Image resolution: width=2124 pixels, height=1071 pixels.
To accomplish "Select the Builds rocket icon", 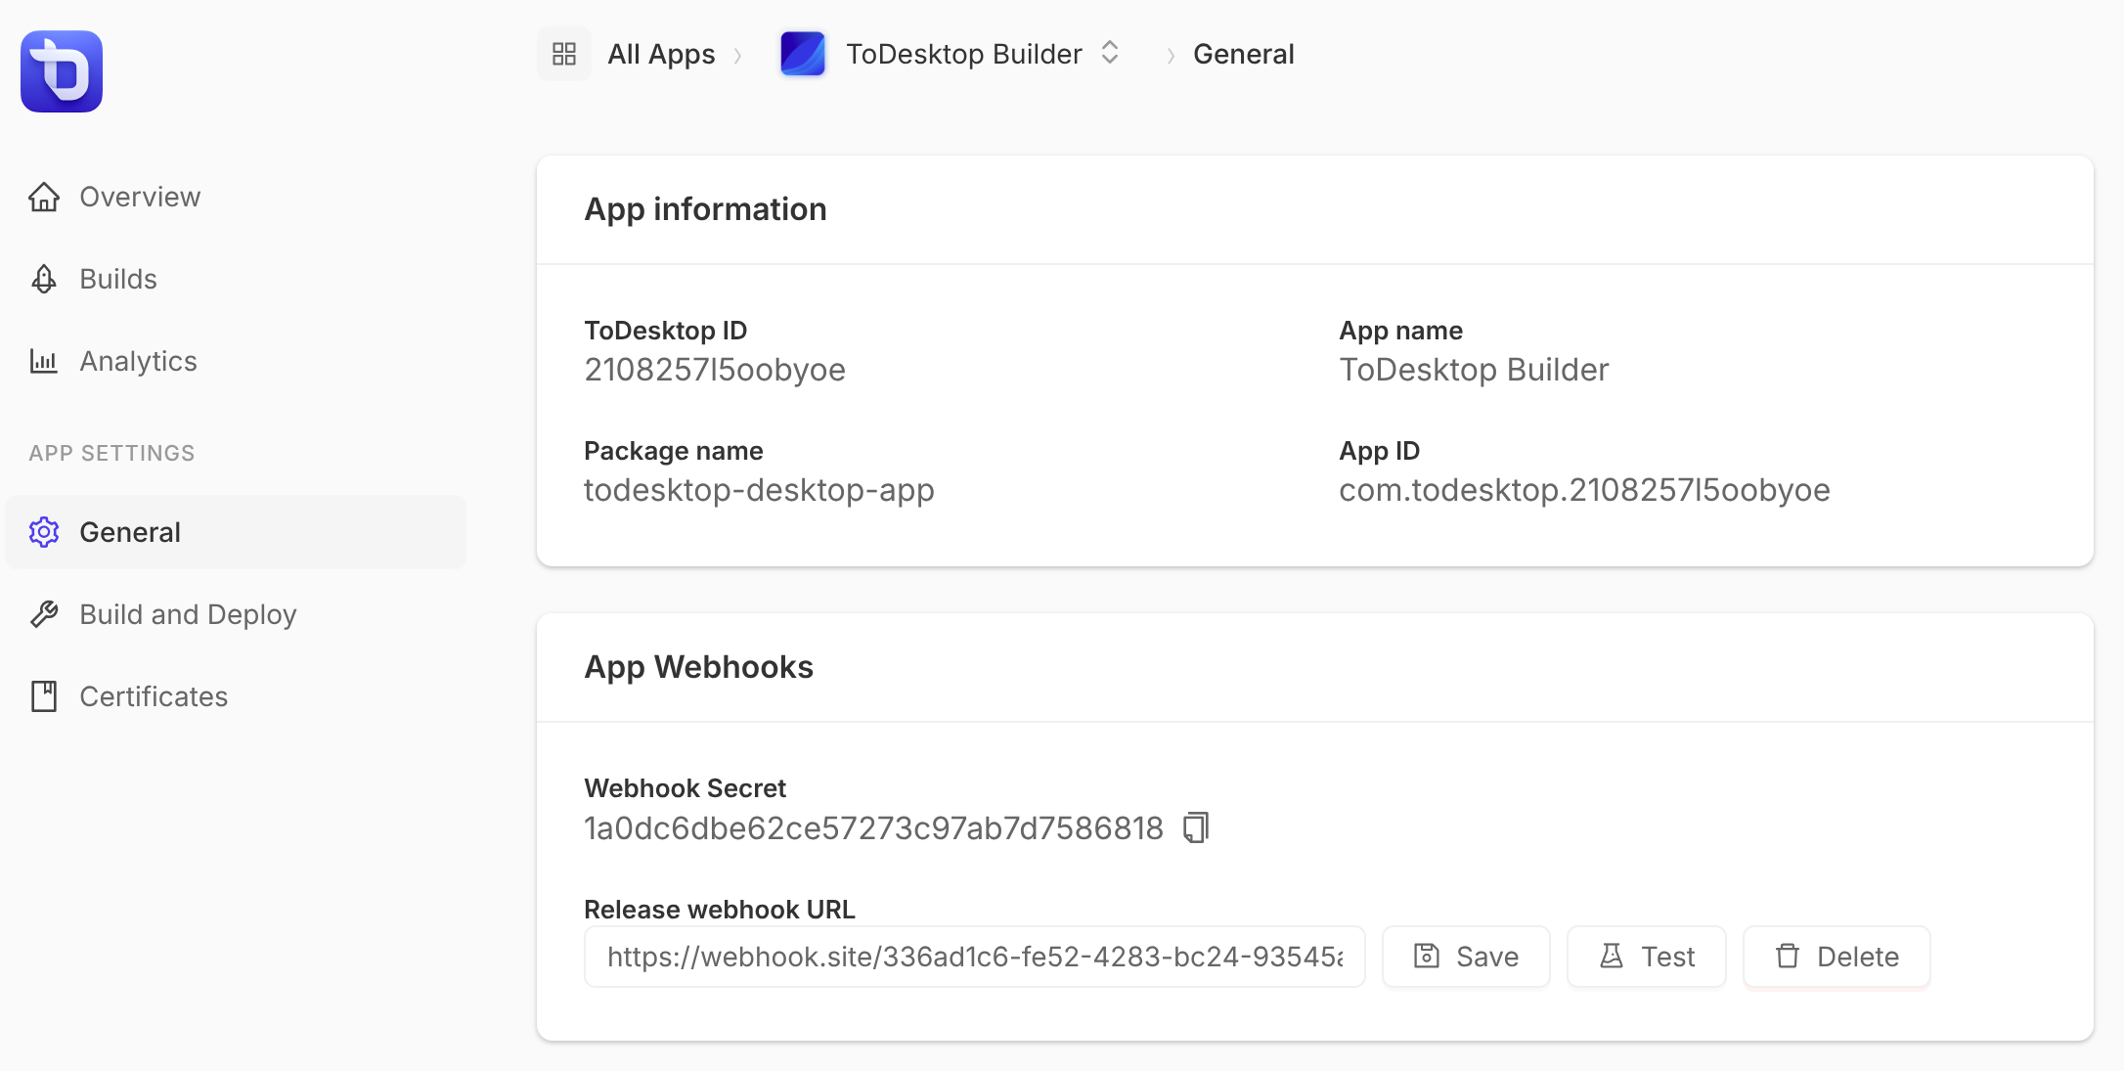I will 44,279.
